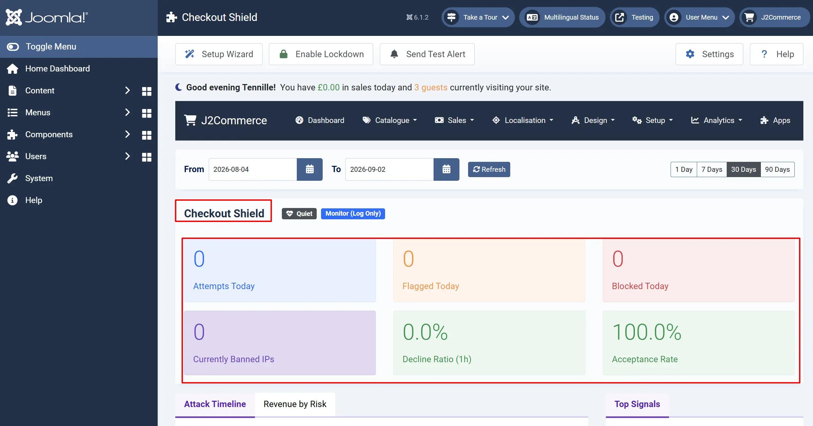Click the Monitor (Log Only) badge
Image resolution: width=813 pixels, height=426 pixels.
tap(353, 214)
